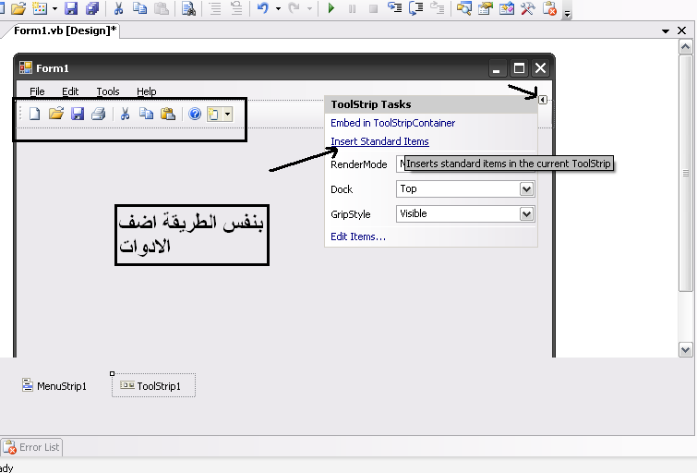Open the Dock dropdown set to Top

[526, 188]
